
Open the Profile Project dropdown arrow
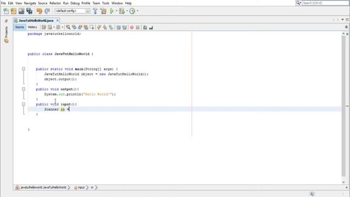[137, 11]
